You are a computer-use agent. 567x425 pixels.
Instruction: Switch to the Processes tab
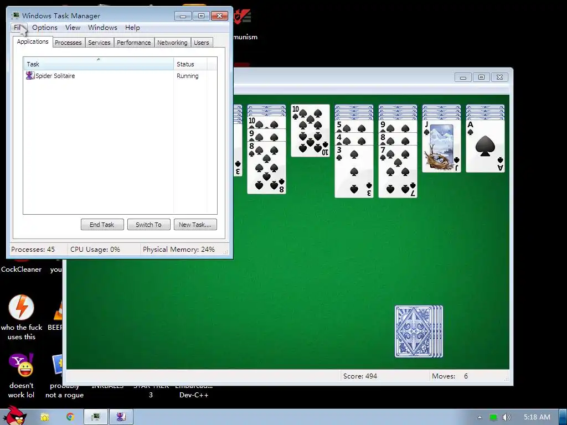click(x=68, y=43)
